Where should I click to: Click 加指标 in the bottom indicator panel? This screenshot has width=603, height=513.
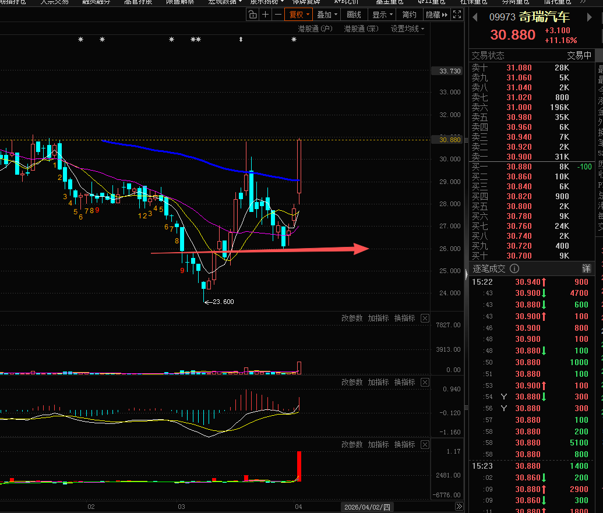coord(379,445)
